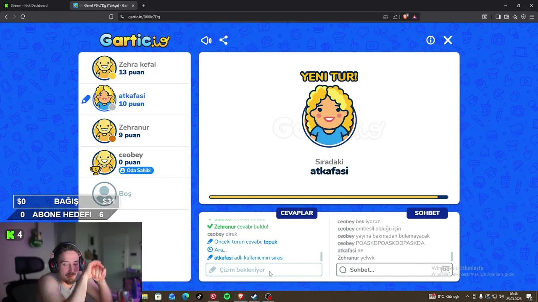Open the Leo AI sparkle icon
Viewport: 538px width, 302px height.
click(515, 17)
